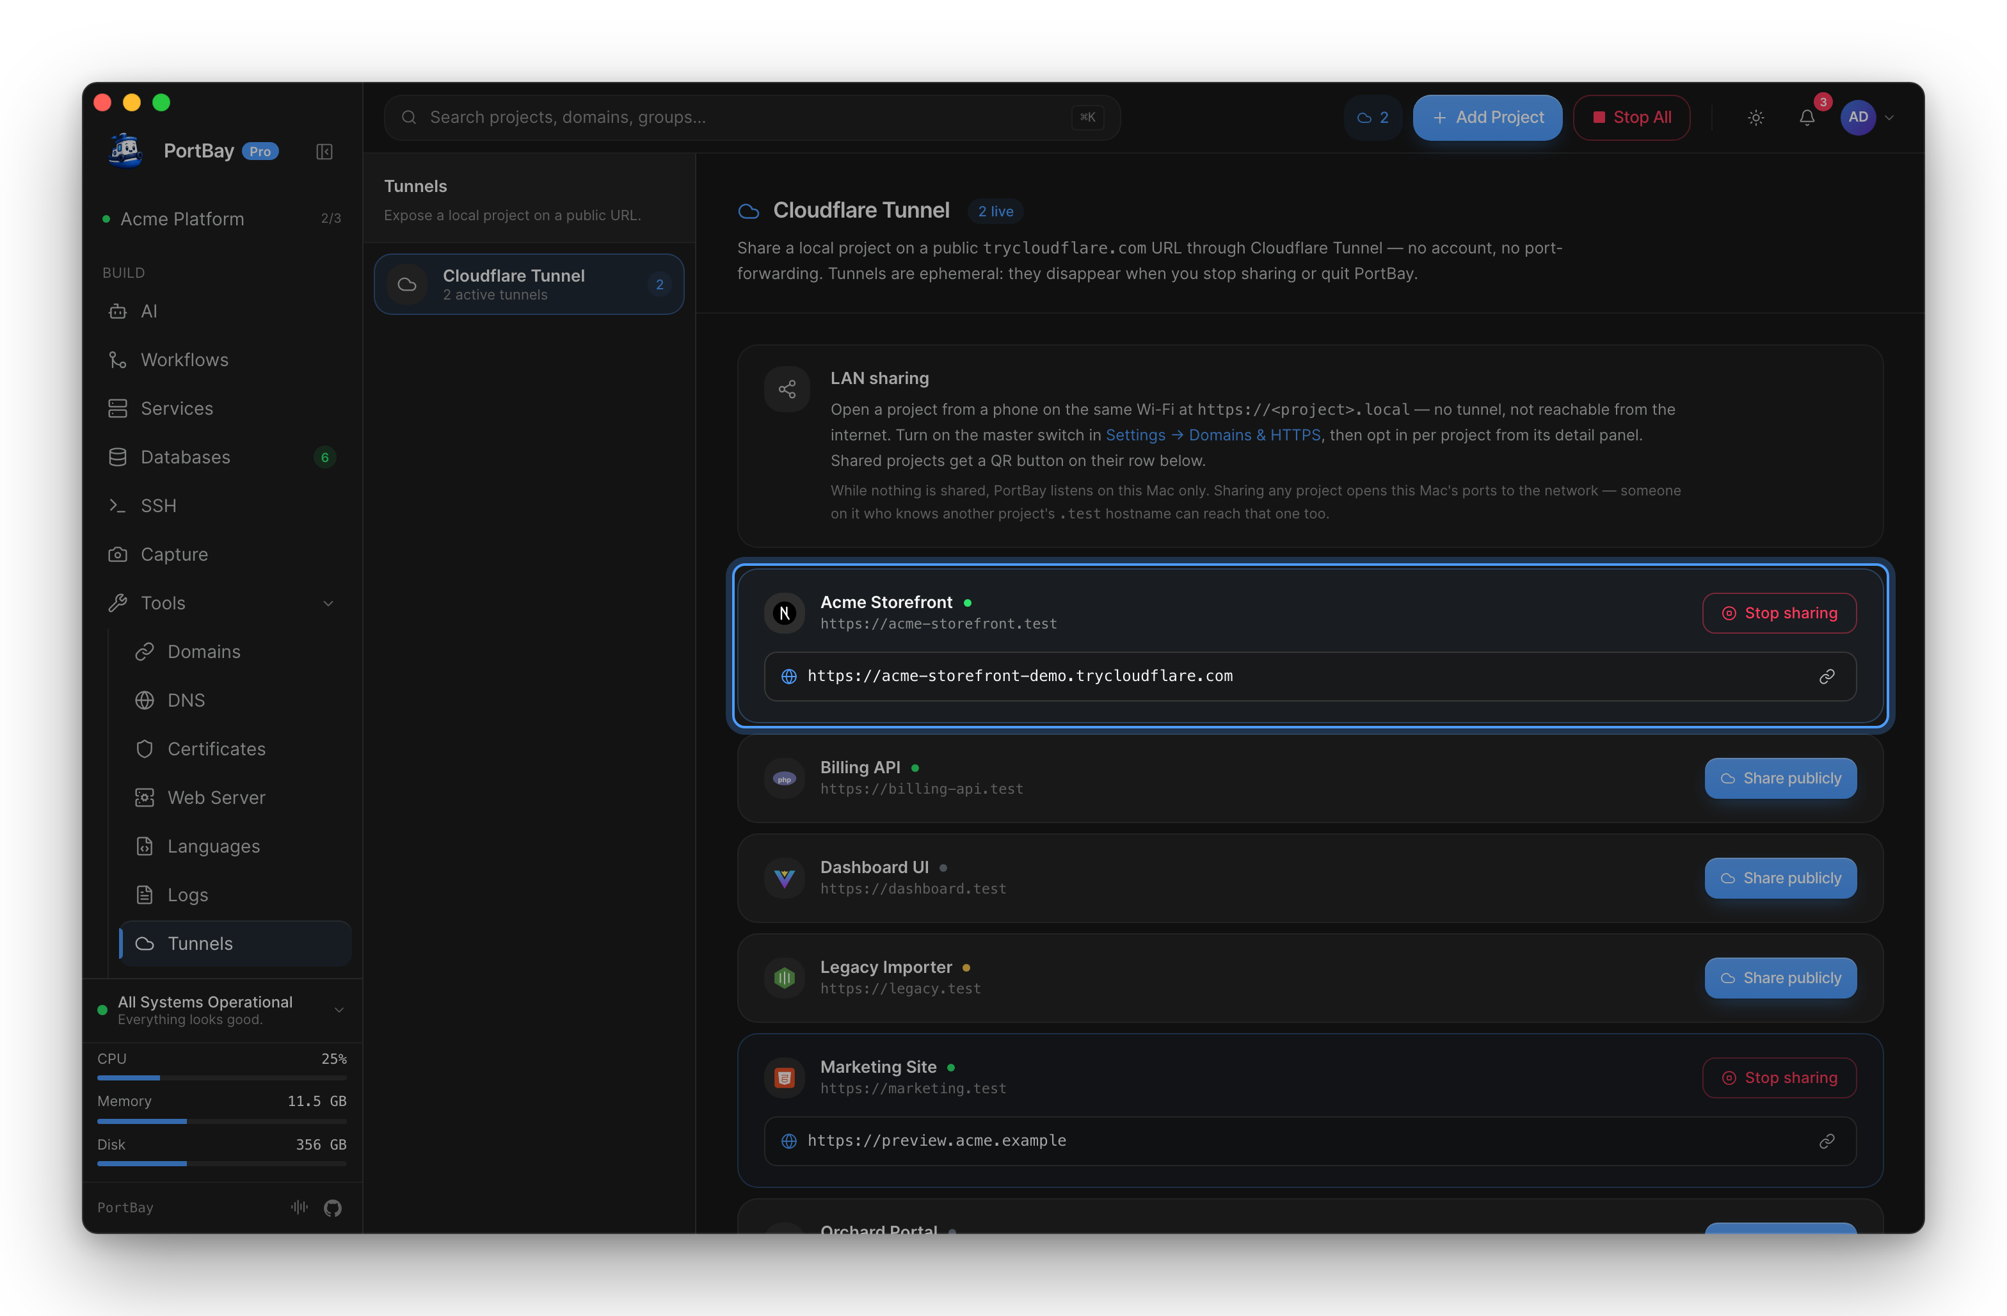Select Cloudflare Tunnel in tunnels list

pos(529,284)
